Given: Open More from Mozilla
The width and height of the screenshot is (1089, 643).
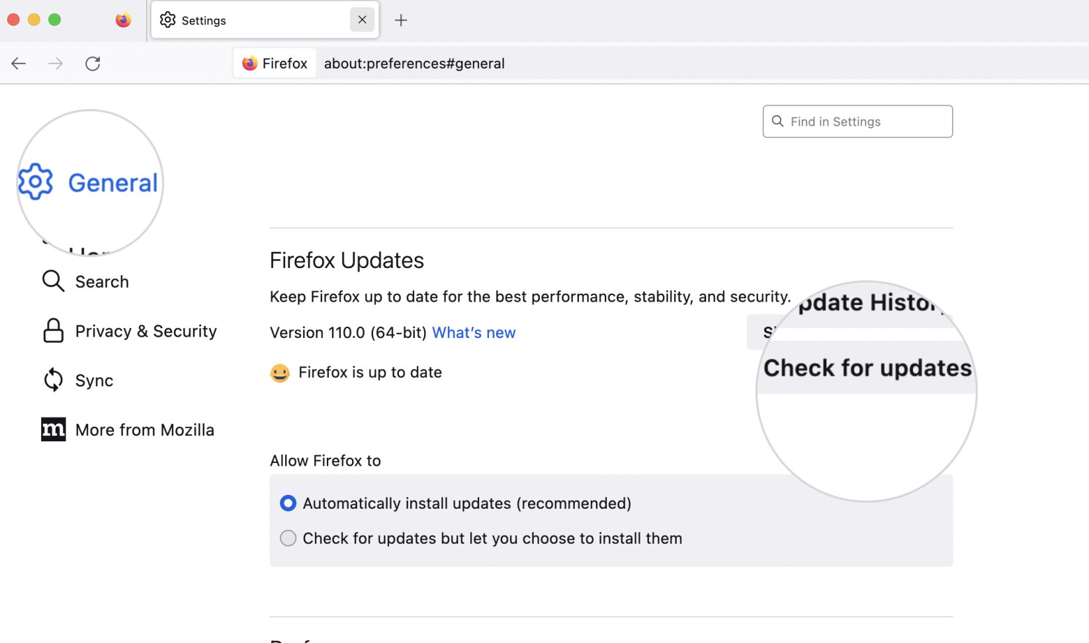Looking at the screenshot, I should point(128,430).
